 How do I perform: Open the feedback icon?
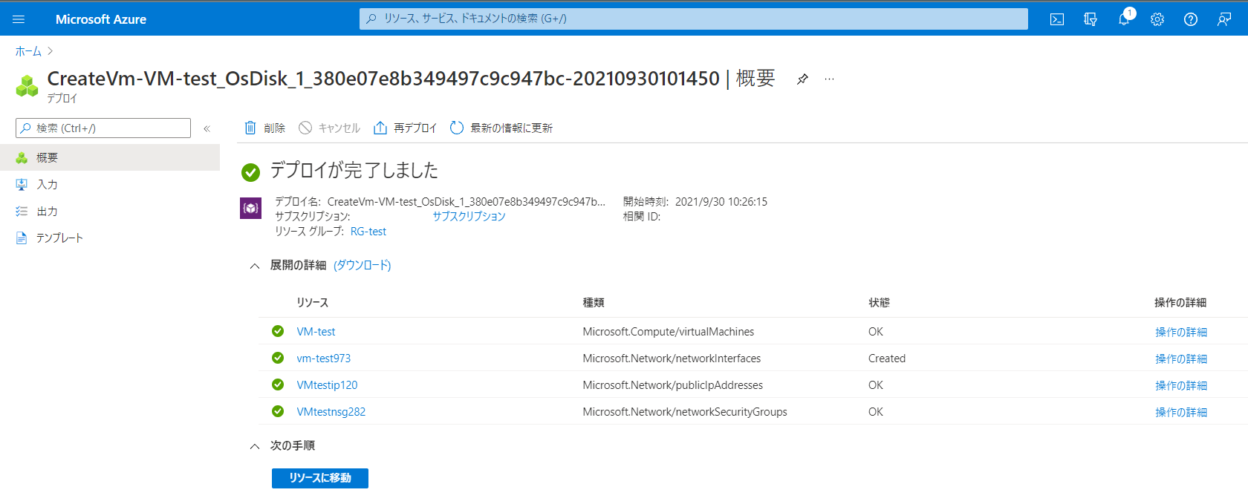[x=1224, y=19]
